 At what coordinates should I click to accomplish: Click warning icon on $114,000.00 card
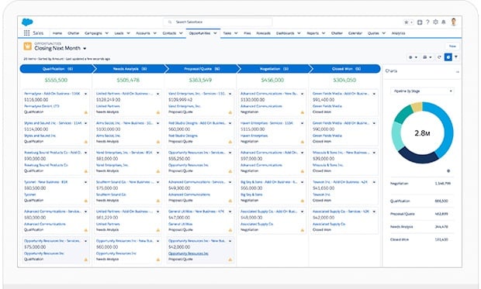click(x=86, y=142)
